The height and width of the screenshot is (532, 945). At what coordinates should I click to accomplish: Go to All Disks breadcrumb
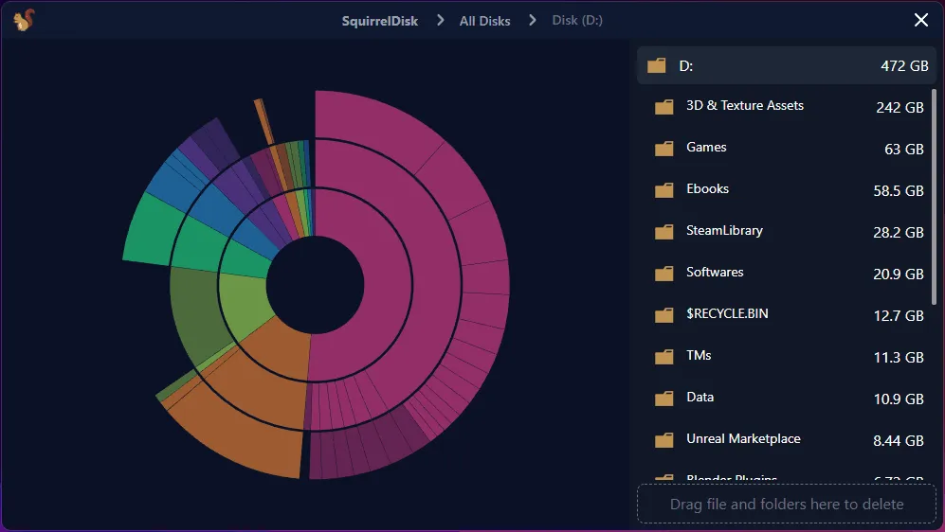tap(484, 21)
